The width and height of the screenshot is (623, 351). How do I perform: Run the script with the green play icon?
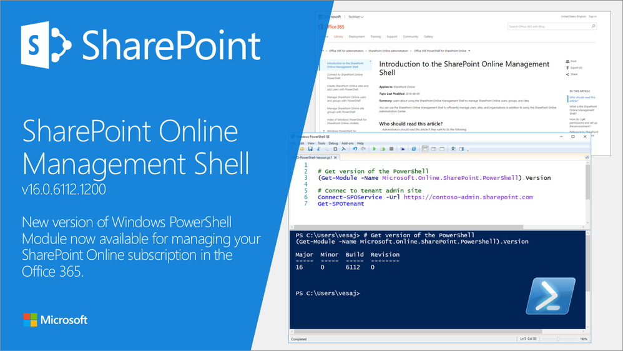coord(375,149)
